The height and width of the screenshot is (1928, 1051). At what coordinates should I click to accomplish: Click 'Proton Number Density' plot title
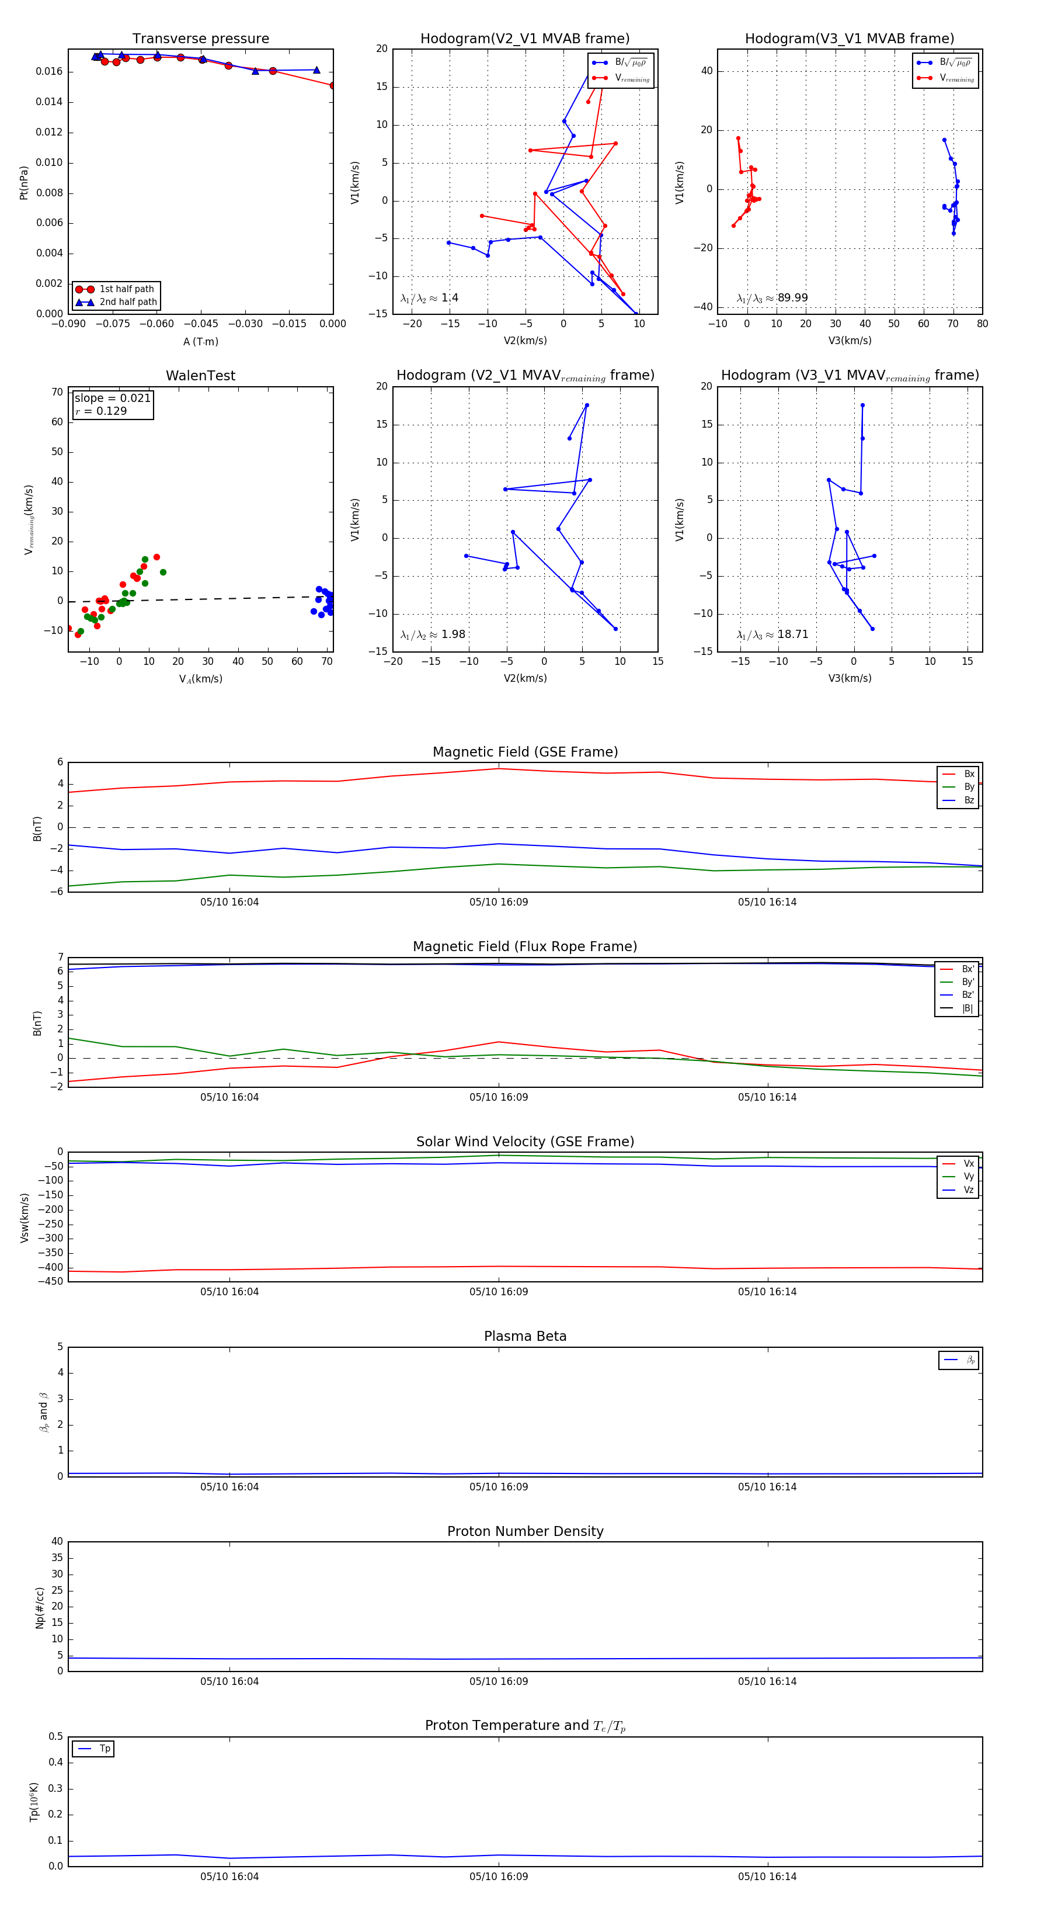click(x=525, y=1531)
